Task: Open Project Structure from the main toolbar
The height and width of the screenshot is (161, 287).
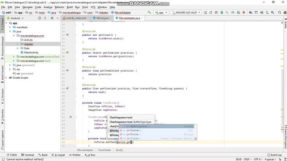Action: click(x=251, y=13)
